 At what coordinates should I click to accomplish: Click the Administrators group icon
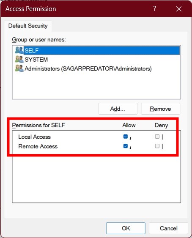[x=19, y=68]
